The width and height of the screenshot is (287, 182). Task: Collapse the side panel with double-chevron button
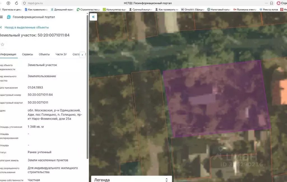(x=93, y=17)
